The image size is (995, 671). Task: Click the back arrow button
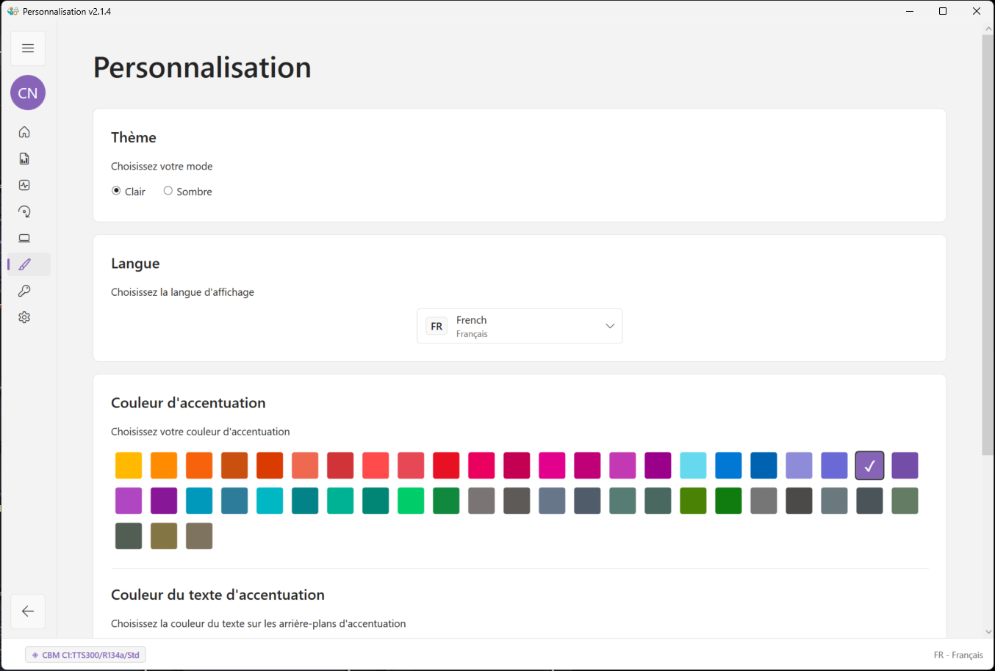tap(28, 612)
